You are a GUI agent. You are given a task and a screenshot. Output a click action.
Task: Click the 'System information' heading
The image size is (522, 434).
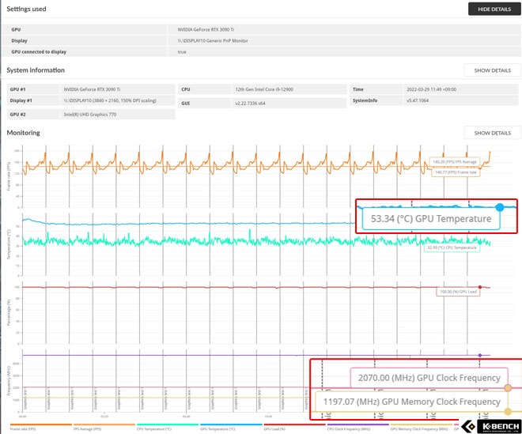click(x=36, y=70)
